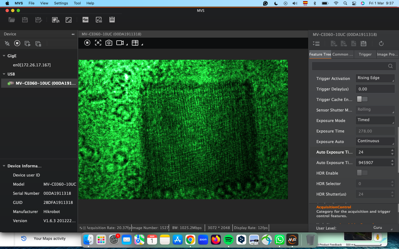Click the crosshair fit-to-window icon
This screenshot has height=249, width=399.
[x=98, y=43]
